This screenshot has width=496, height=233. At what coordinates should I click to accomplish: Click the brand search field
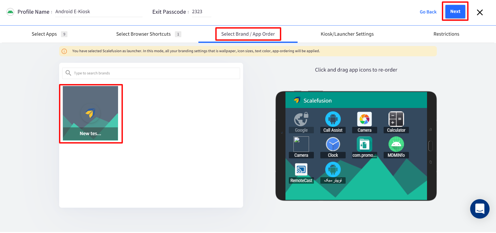(x=151, y=73)
